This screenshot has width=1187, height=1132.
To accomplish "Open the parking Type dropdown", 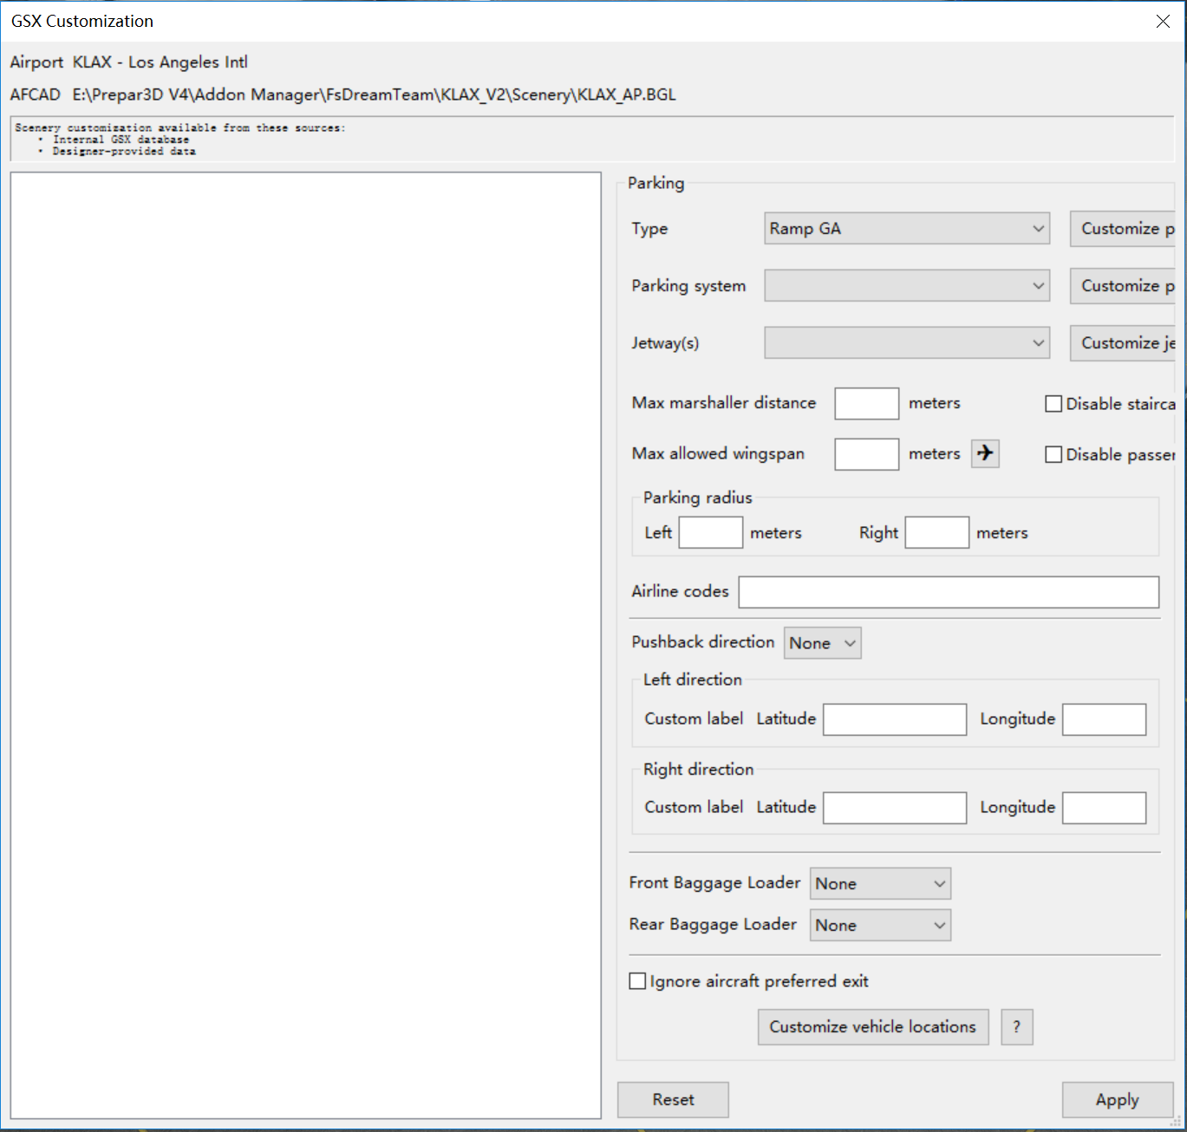I will tap(906, 229).
